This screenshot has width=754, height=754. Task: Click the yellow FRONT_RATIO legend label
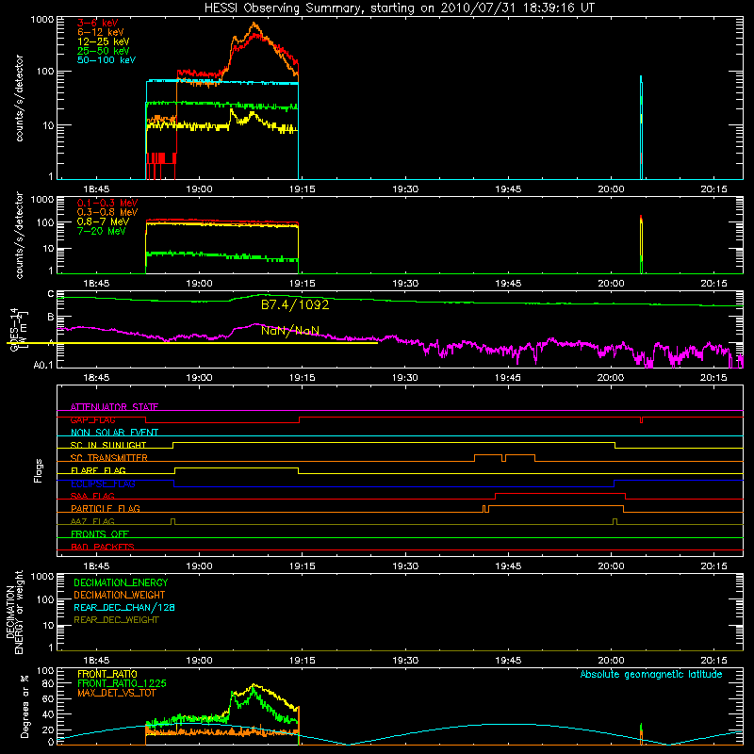click(107, 674)
